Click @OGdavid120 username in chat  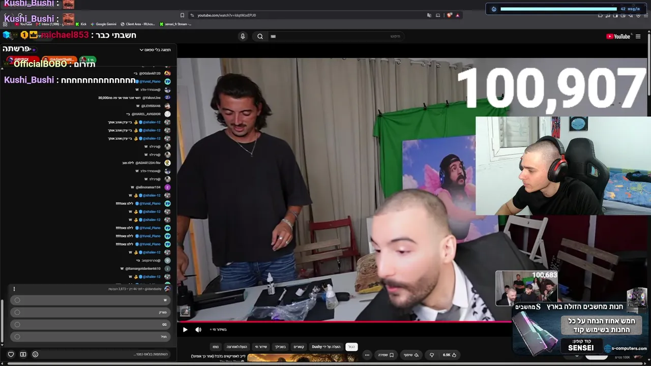(150, 73)
